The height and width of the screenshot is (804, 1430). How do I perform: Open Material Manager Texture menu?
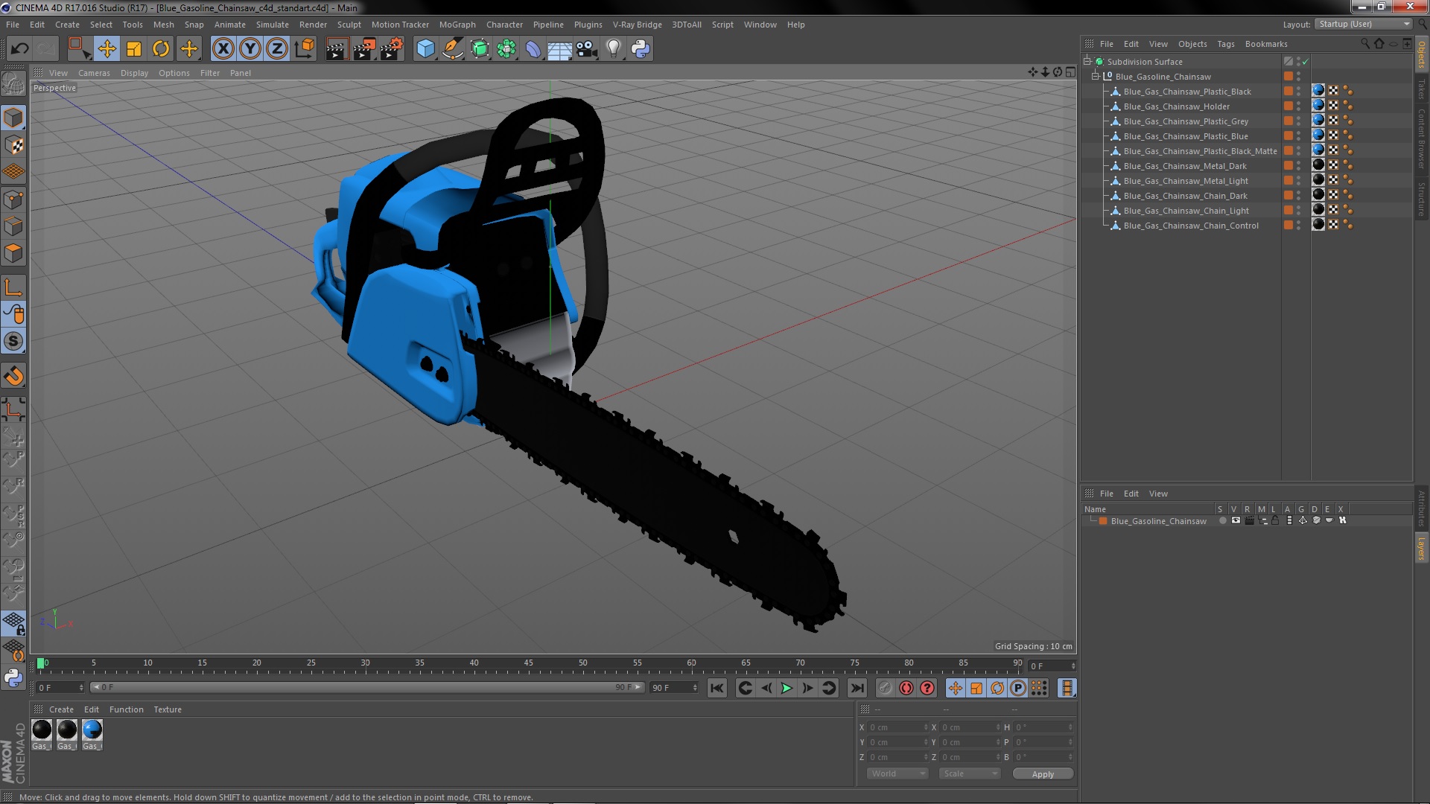pos(168,709)
